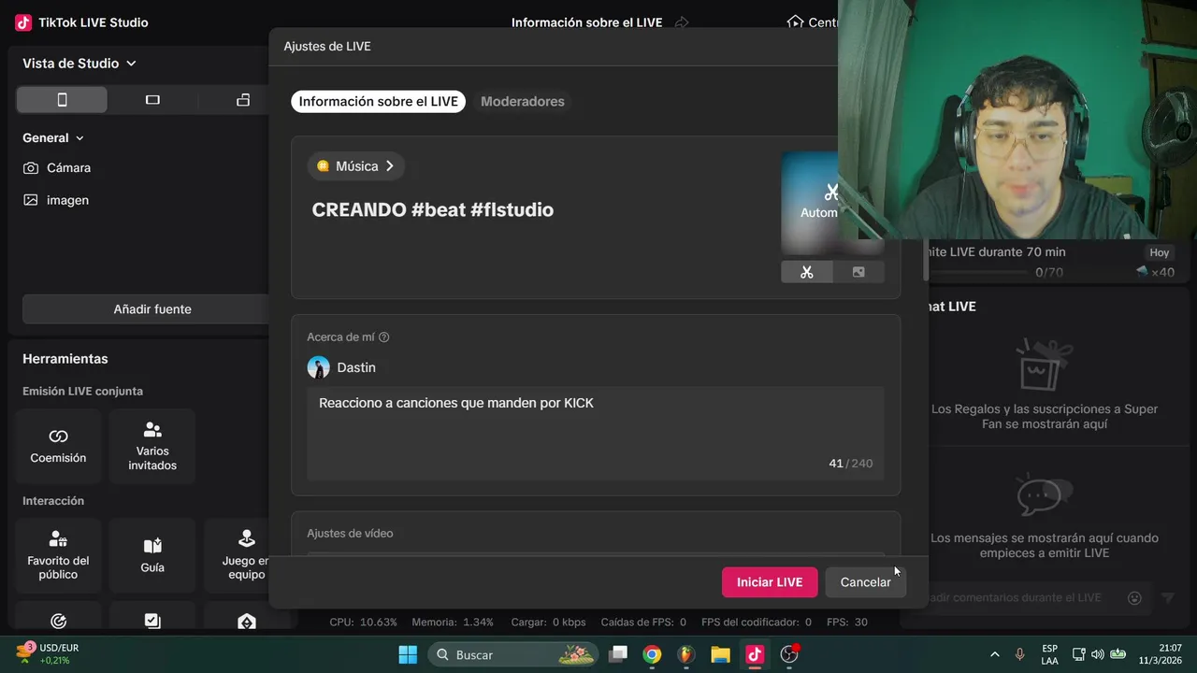The width and height of the screenshot is (1197, 673).
Task: Click the emoji icon in comment box
Action: [x=1134, y=597]
